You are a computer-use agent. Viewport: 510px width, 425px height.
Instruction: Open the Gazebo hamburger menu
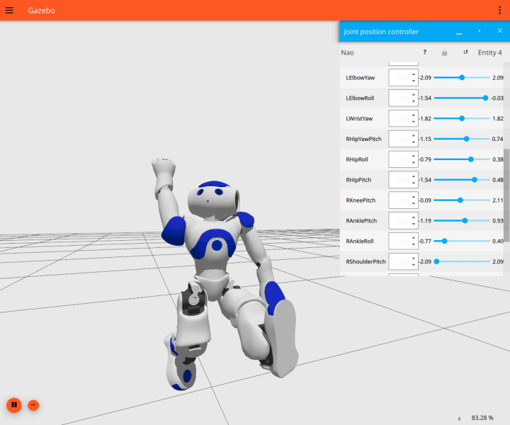point(9,11)
